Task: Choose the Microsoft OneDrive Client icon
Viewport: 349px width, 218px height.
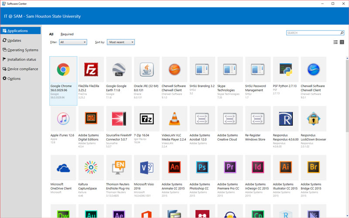Action: coord(63,168)
